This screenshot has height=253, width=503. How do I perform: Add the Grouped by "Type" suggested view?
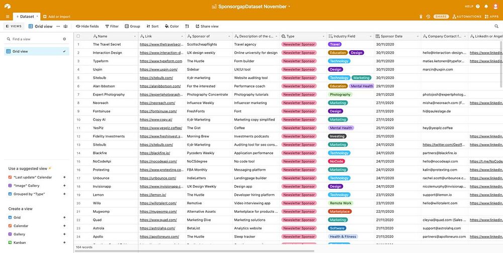coord(64,194)
